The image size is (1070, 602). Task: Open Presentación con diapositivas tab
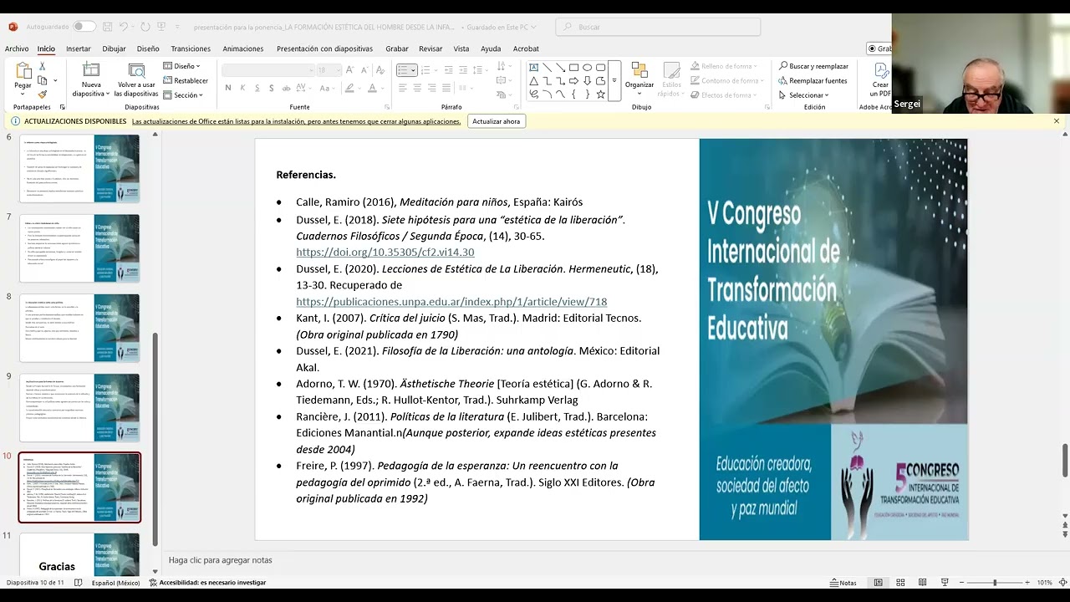[x=324, y=48]
